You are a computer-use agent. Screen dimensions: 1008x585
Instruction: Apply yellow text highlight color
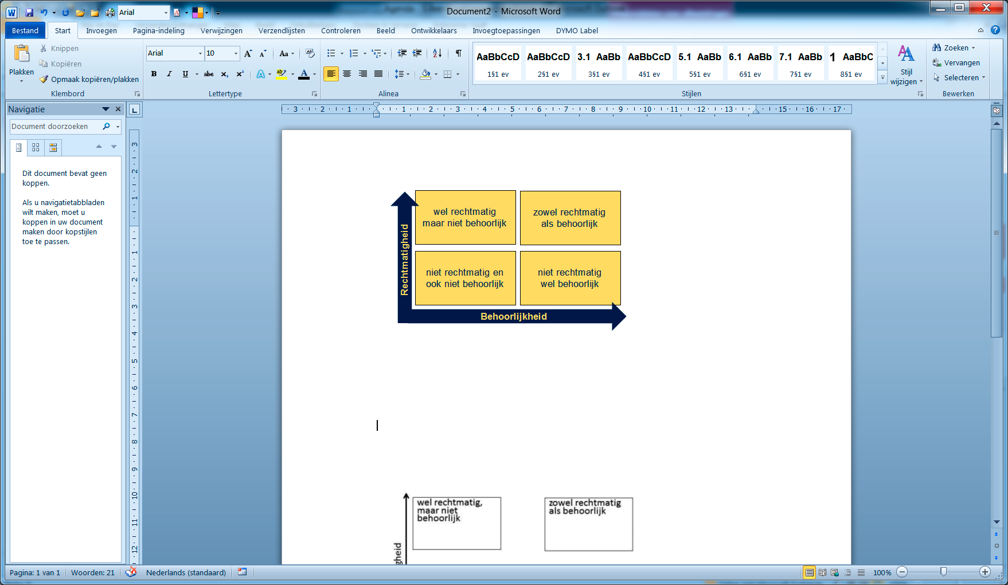(x=282, y=74)
